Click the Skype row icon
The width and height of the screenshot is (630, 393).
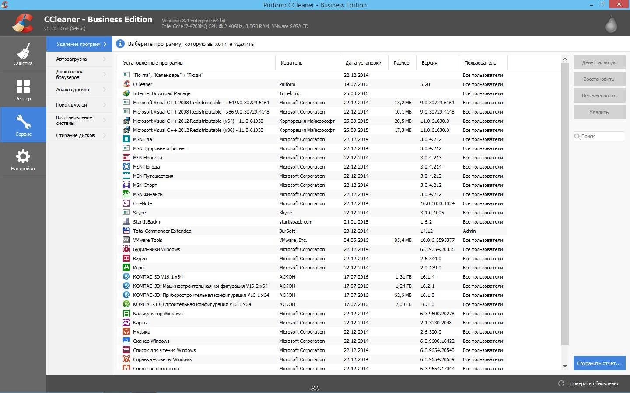[x=126, y=212]
